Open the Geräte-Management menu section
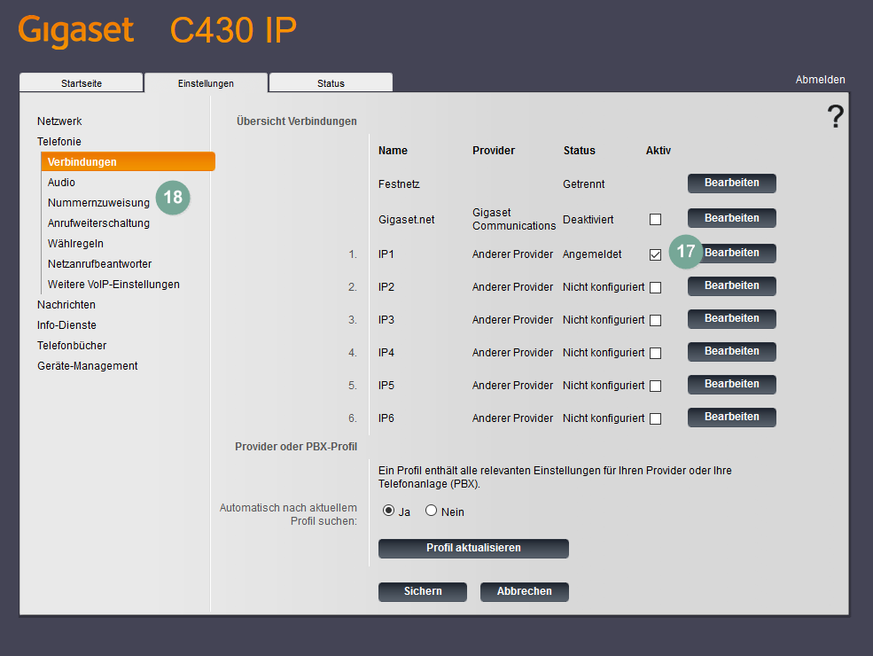This screenshot has width=873, height=656. [88, 366]
